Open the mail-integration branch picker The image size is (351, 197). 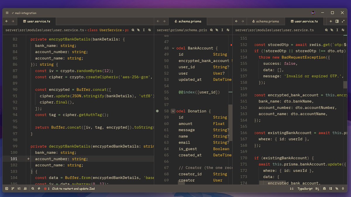(24, 13)
